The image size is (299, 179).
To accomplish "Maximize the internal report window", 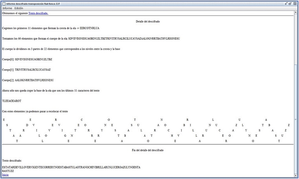I will point(290,3).
